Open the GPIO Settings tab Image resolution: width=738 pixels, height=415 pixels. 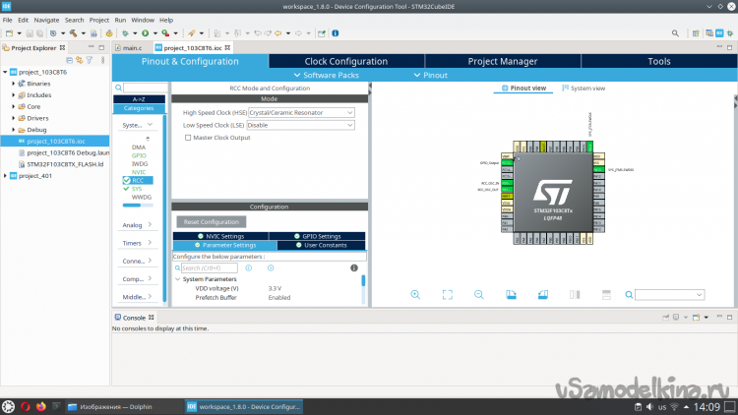(x=316, y=236)
